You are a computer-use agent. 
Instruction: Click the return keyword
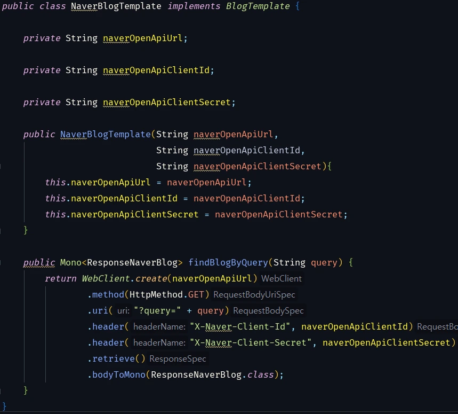click(61, 278)
